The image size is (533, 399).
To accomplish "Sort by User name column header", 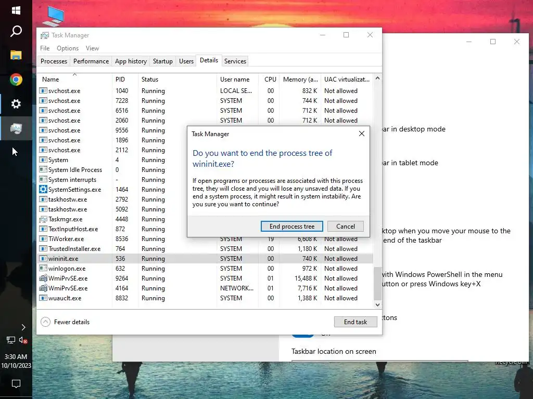I will tap(237, 79).
